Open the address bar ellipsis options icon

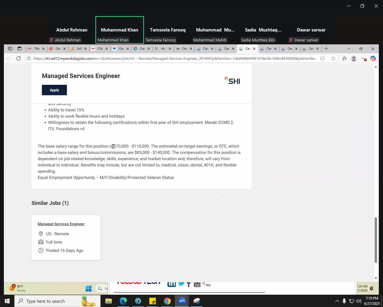point(323,58)
